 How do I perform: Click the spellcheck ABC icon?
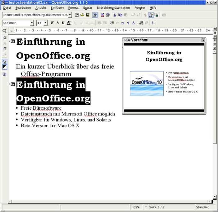click(x=141, y=23)
